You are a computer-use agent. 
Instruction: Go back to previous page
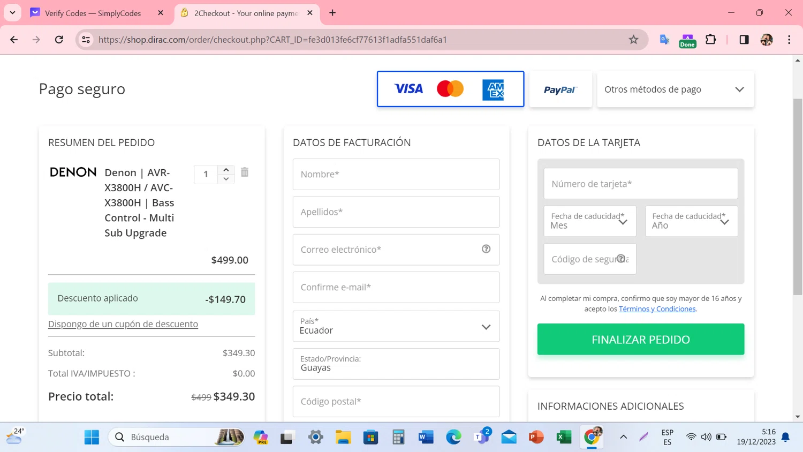(x=14, y=40)
